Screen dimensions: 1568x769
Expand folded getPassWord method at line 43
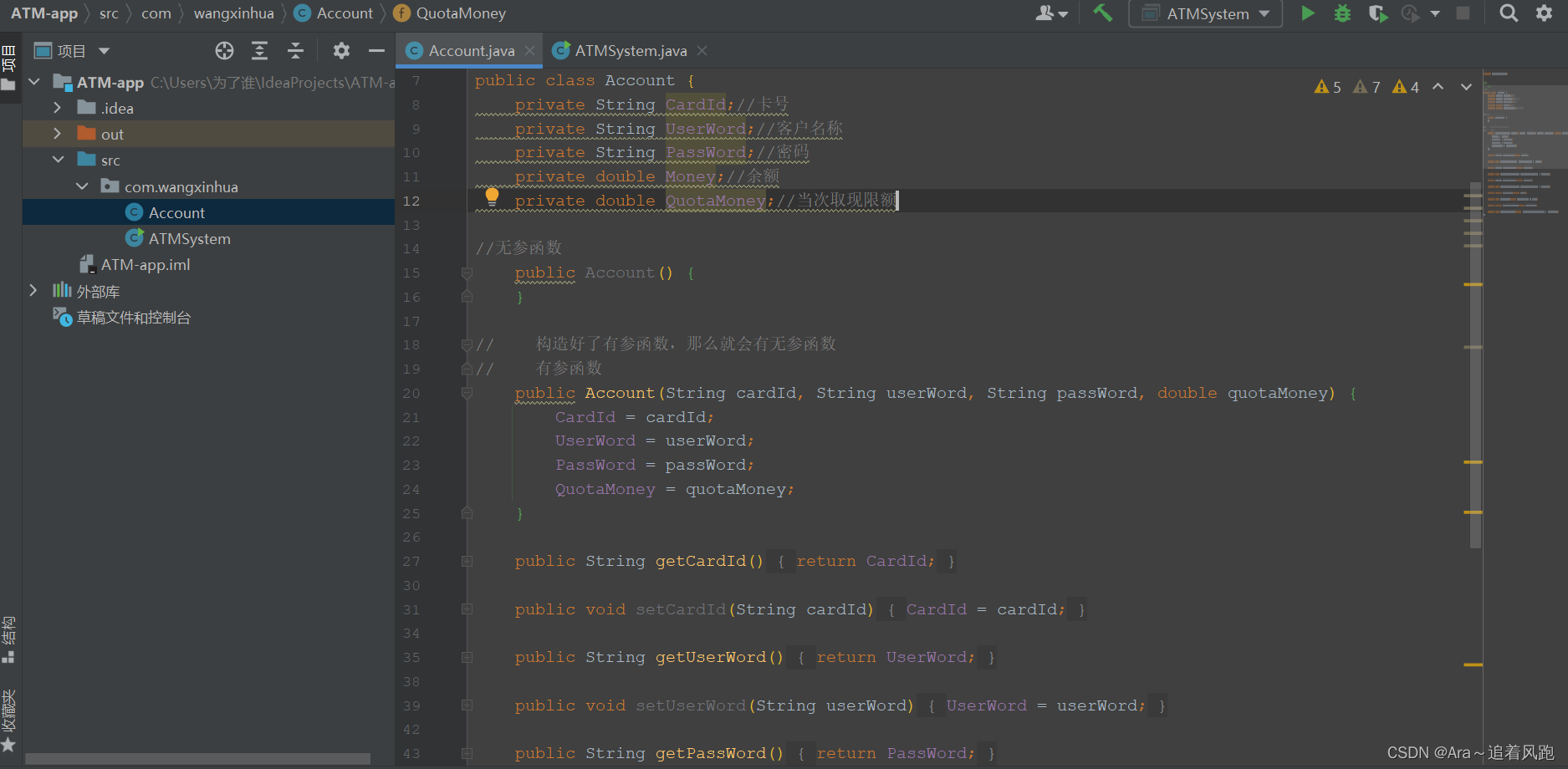coord(467,754)
